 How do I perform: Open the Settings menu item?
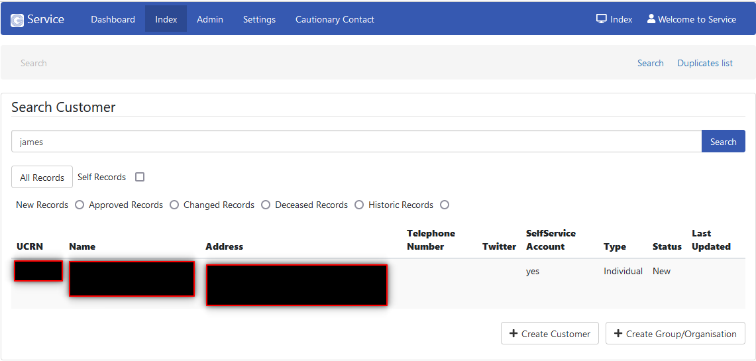pyautogui.click(x=259, y=19)
